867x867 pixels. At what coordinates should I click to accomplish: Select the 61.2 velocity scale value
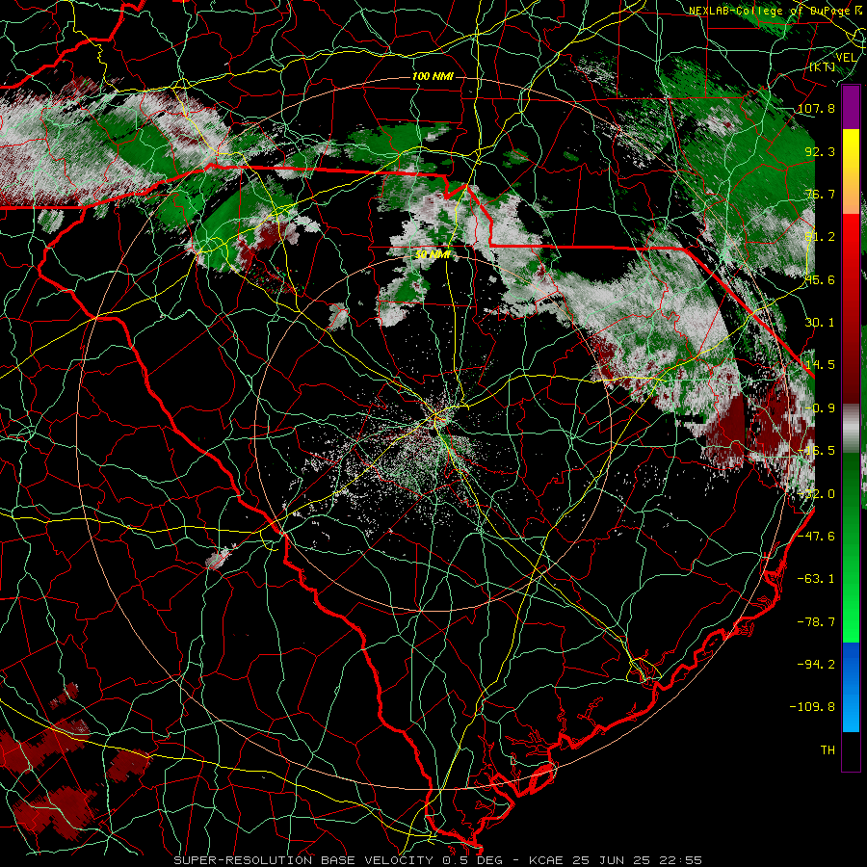pyautogui.click(x=820, y=236)
